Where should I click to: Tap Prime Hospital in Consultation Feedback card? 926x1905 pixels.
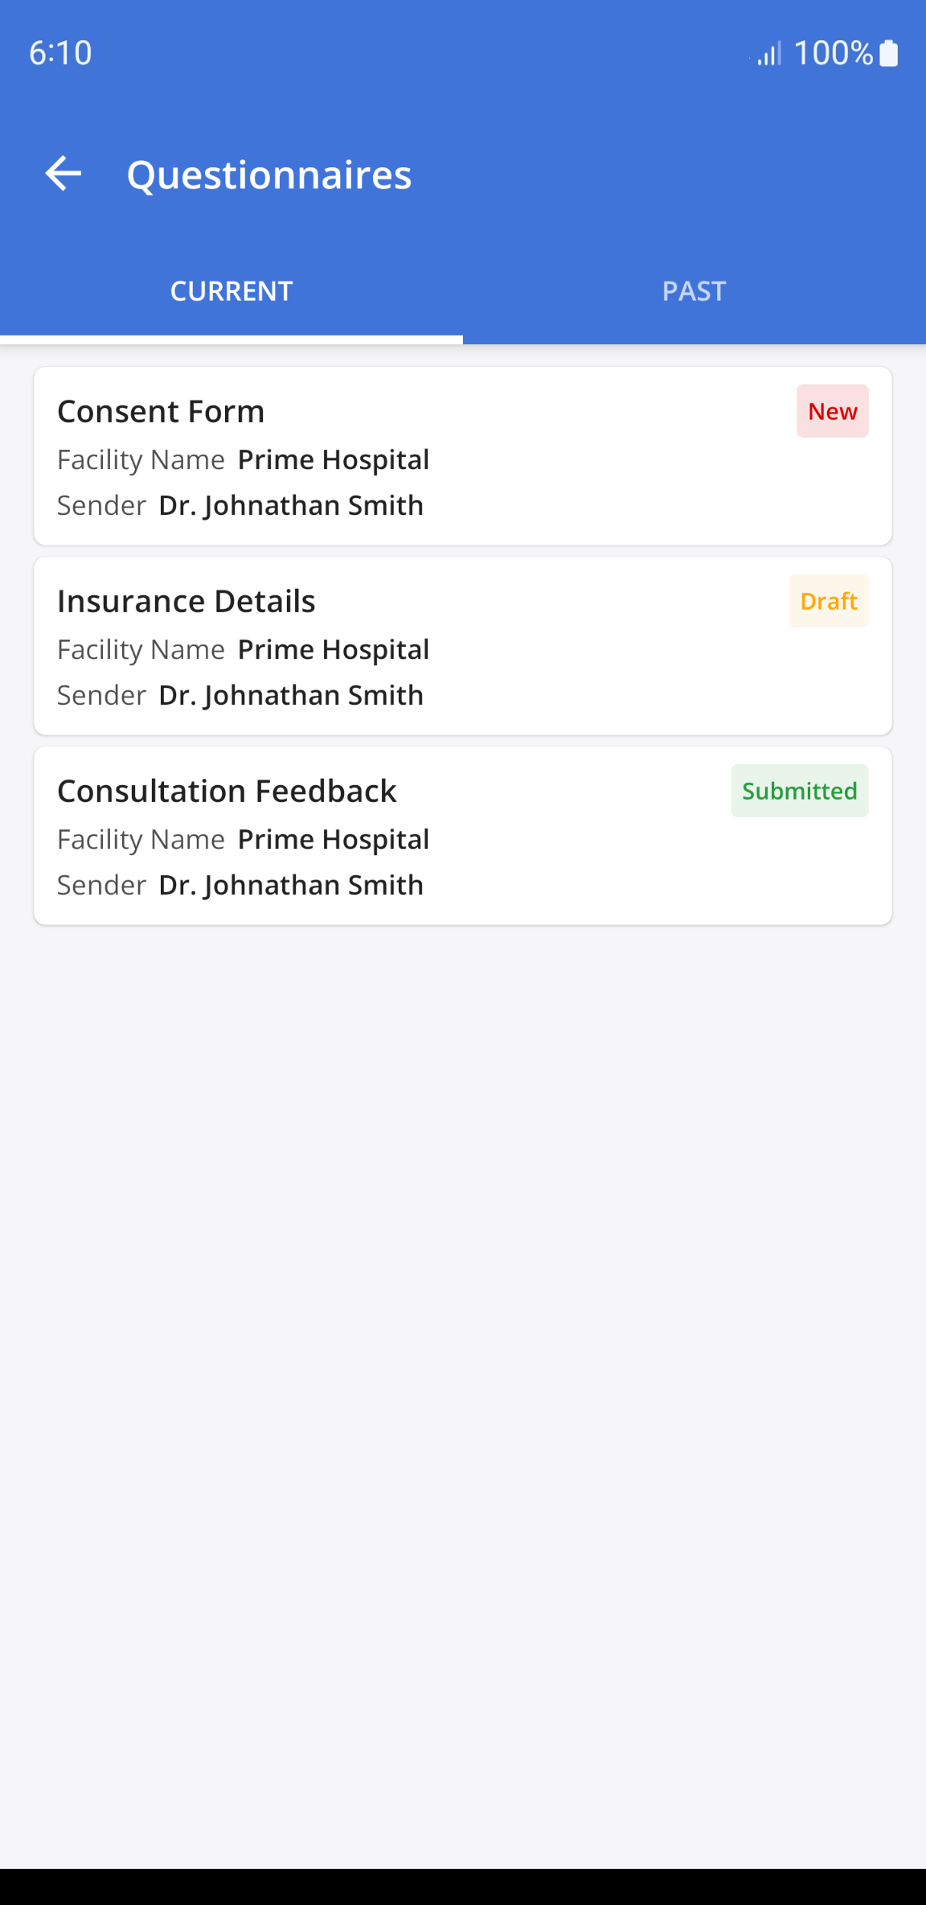coord(334,839)
